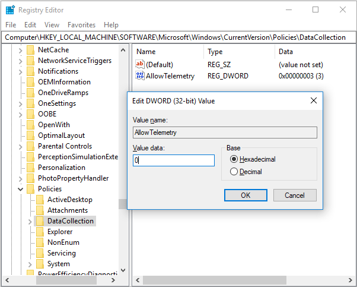Expand the Notifications key
Viewport: 357px width, 287px height.
click(x=21, y=72)
